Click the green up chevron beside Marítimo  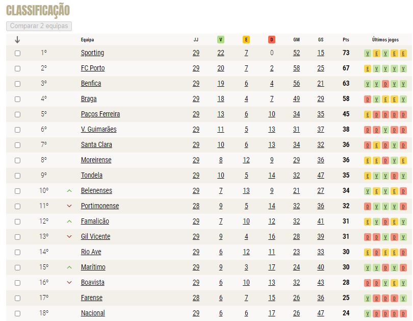point(69,267)
